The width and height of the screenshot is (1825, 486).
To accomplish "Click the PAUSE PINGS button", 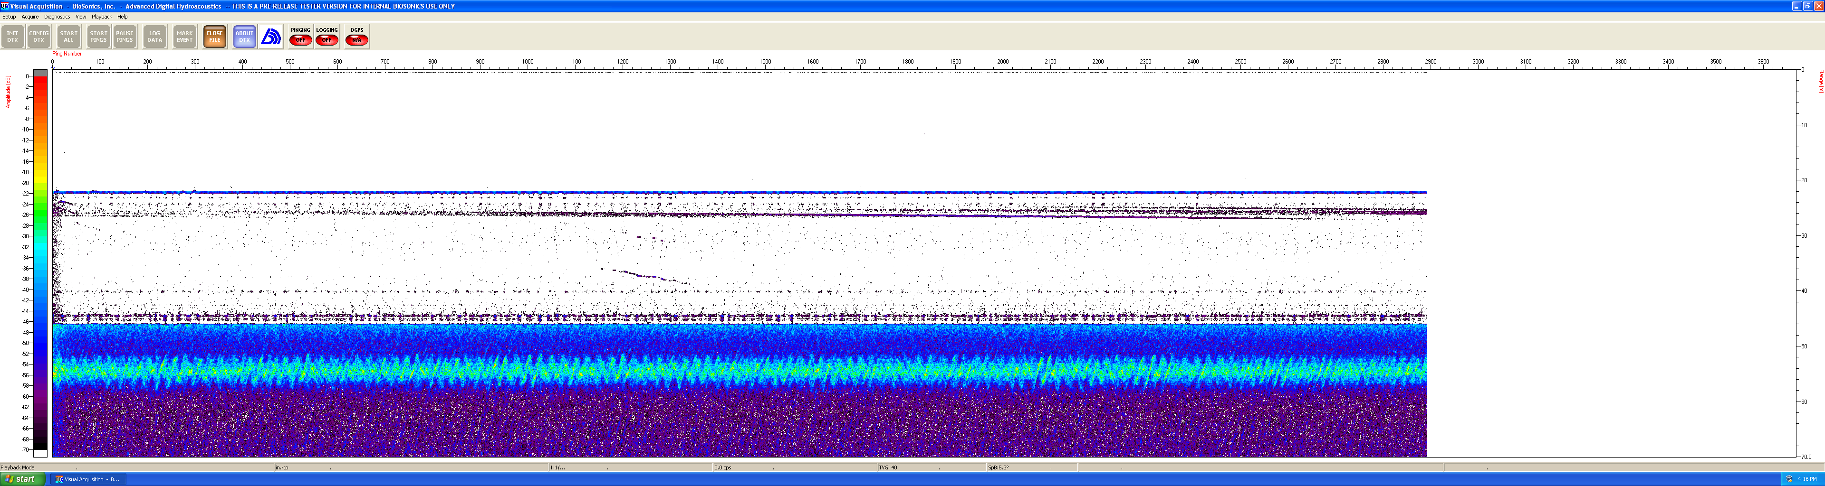I will (125, 37).
